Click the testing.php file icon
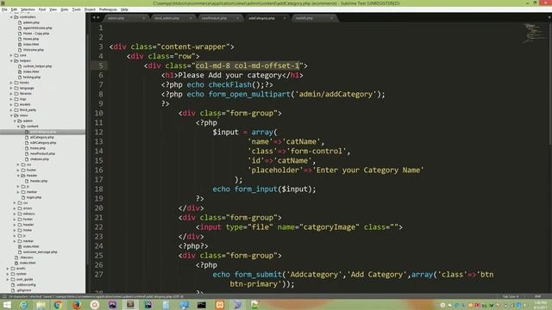The height and width of the screenshot is (310, 552). point(20,77)
